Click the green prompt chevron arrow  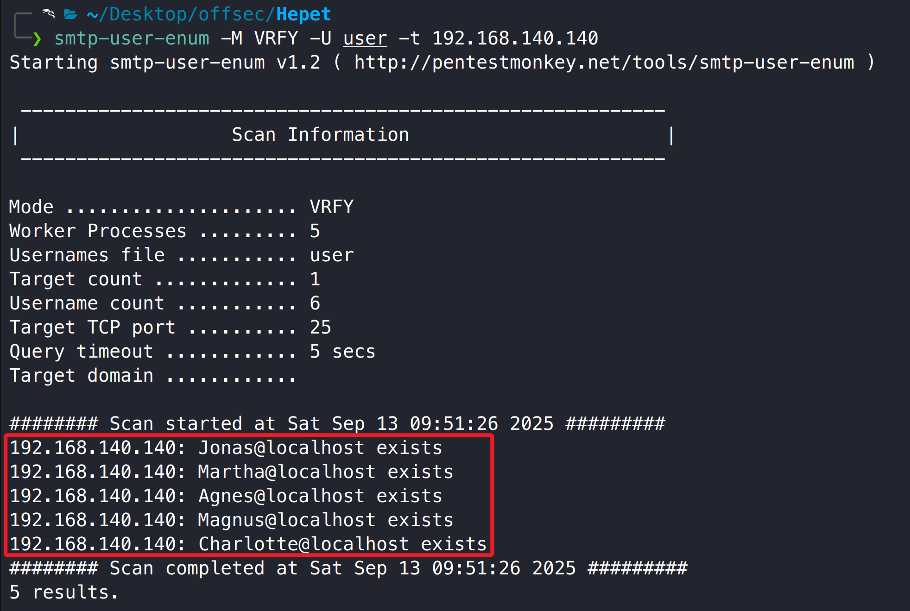pyautogui.click(x=37, y=39)
